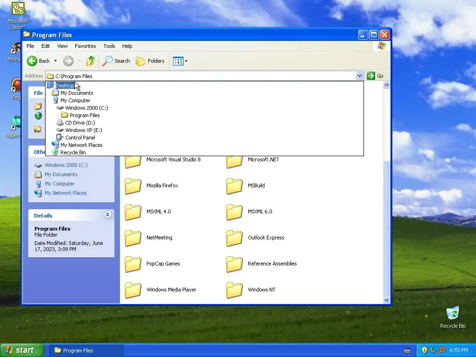The height and width of the screenshot is (357, 476).
Task: Select the MSXML 6.0 folder icon
Action: coord(234,212)
